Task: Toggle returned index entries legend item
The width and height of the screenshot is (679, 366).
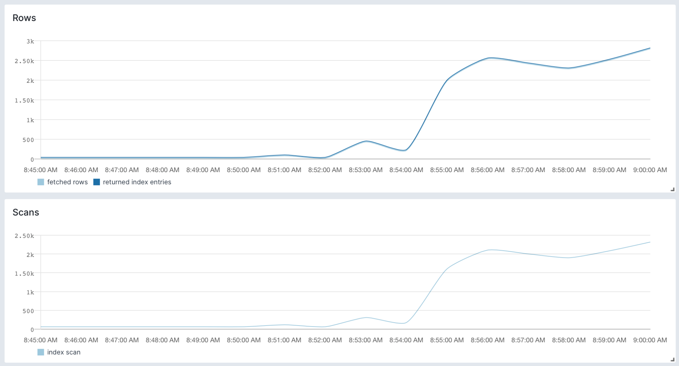Action: coord(132,182)
